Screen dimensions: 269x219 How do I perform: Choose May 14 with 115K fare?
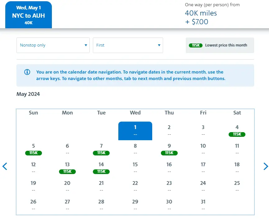coord(101,168)
